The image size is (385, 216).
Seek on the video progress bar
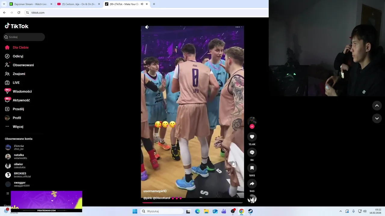(x=192, y=202)
